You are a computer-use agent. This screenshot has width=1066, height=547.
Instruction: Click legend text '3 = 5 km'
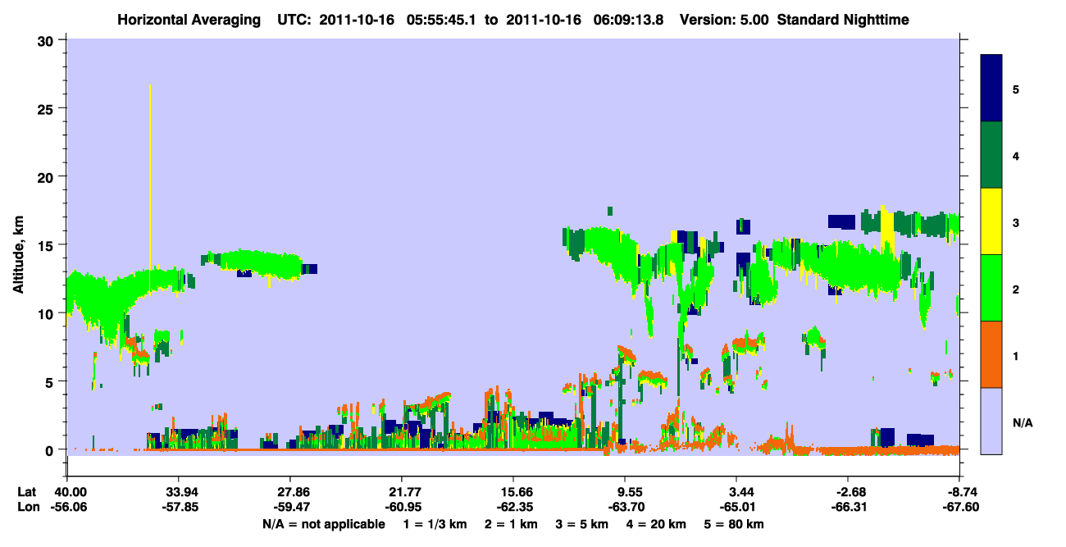pyautogui.click(x=581, y=524)
